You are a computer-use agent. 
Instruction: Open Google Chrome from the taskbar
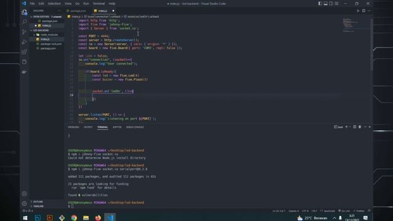coord(74,218)
